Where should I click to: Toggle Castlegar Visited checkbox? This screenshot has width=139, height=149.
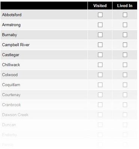(x=100, y=55)
